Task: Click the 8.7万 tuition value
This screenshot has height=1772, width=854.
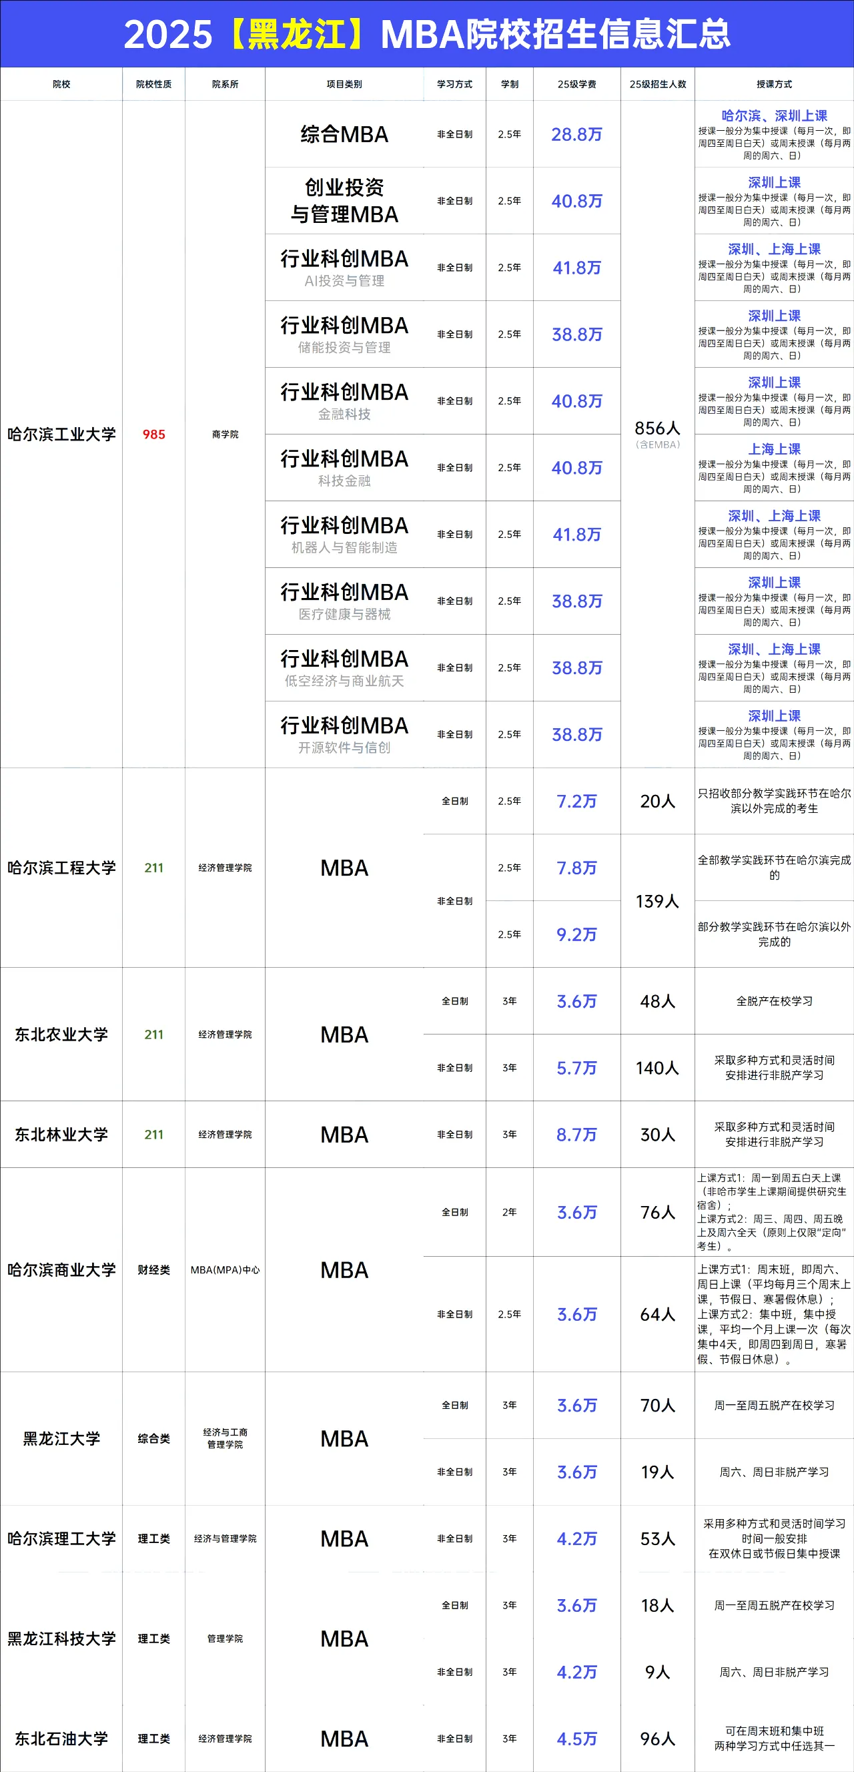Action: pos(577,1135)
